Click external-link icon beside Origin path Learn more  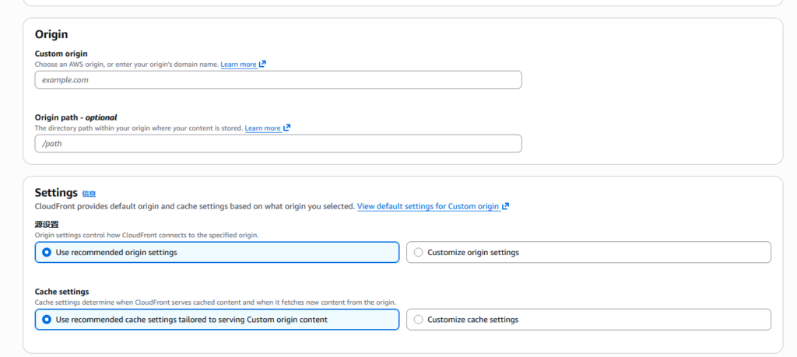click(287, 128)
